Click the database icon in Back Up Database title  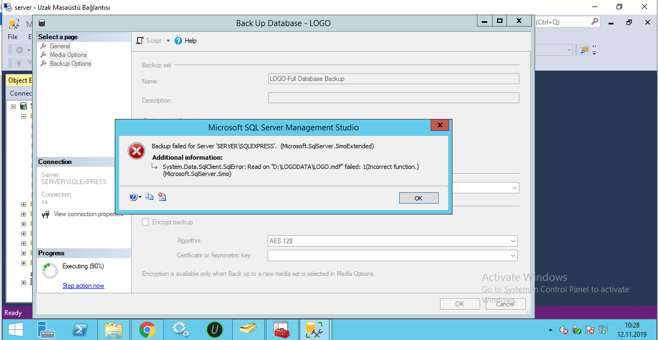click(x=42, y=23)
